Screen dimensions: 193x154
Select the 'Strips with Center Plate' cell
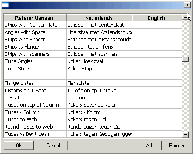click(x=35, y=25)
